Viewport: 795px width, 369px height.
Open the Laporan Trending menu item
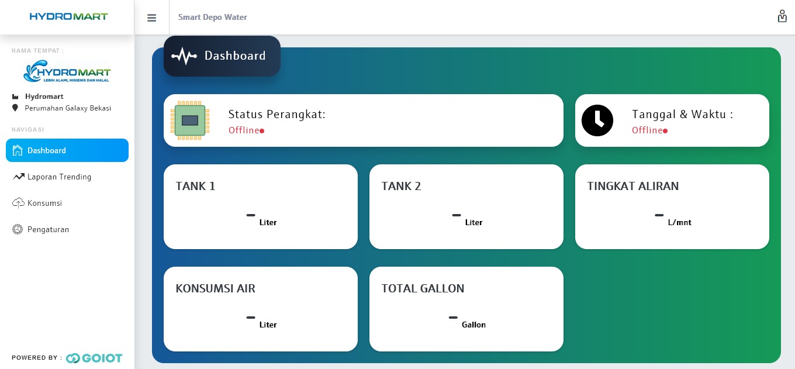click(59, 177)
